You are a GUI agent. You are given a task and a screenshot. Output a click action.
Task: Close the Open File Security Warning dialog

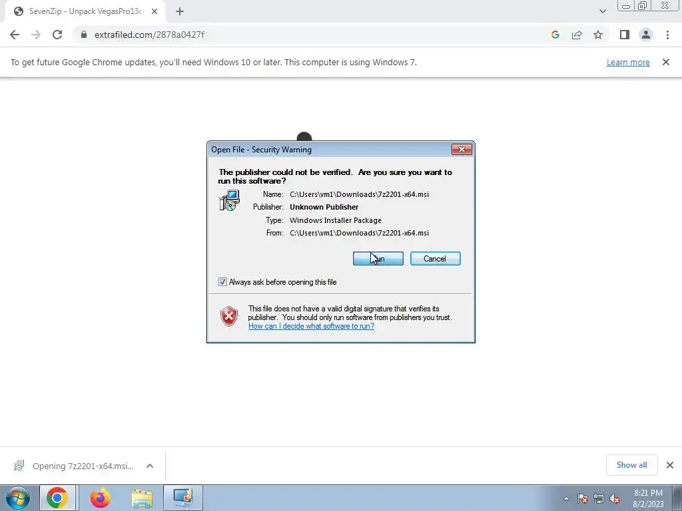pyautogui.click(x=462, y=150)
